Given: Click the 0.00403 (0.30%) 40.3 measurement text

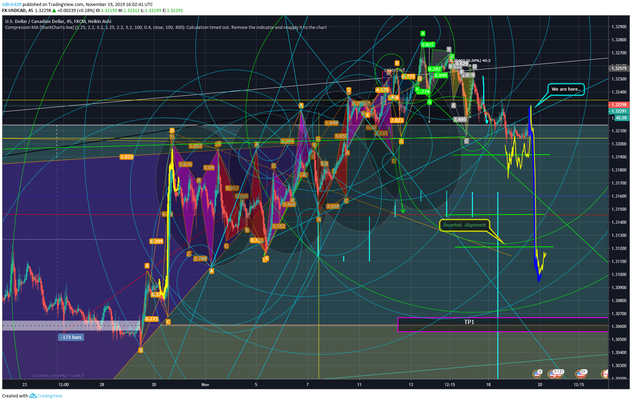Looking at the screenshot, I should 470,61.
